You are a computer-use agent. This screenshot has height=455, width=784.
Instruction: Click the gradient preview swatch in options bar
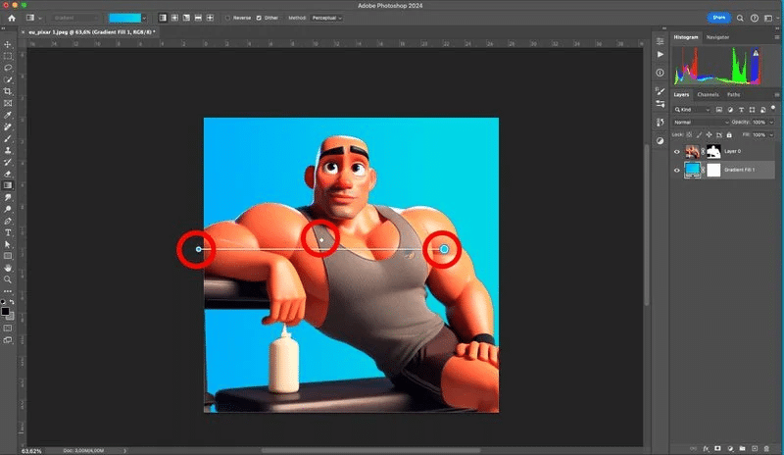(126, 18)
